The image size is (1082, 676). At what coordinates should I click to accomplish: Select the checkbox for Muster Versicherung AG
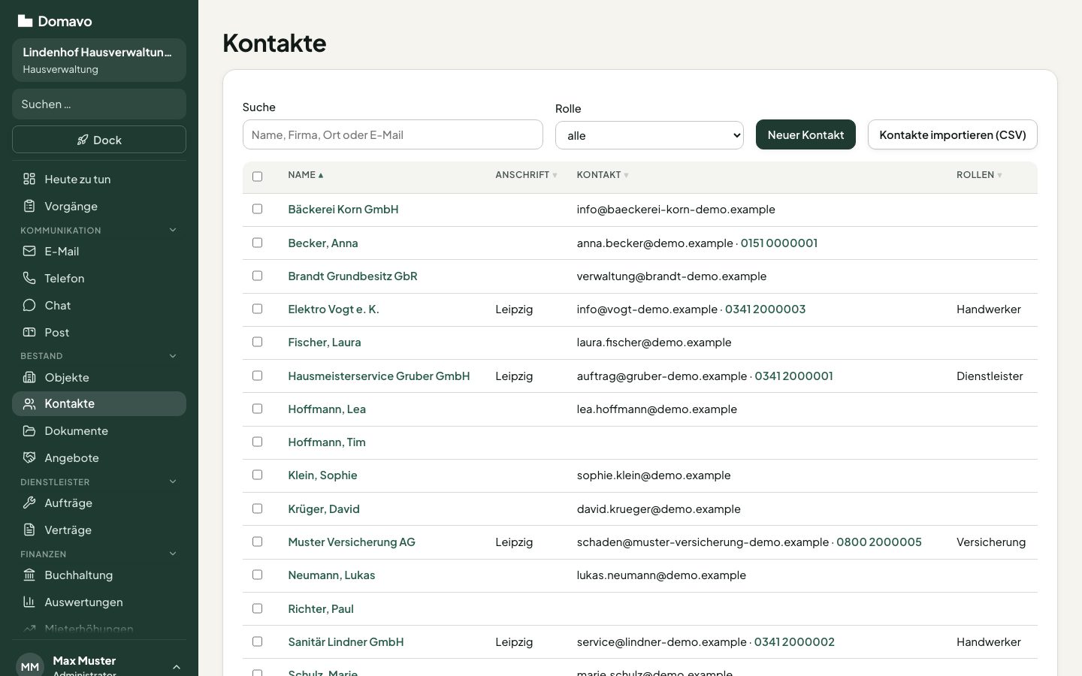(x=258, y=542)
